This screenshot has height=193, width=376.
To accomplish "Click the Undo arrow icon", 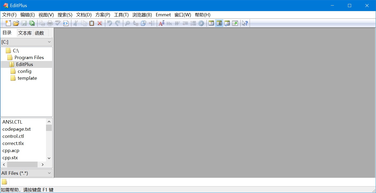I will click(x=109, y=23).
